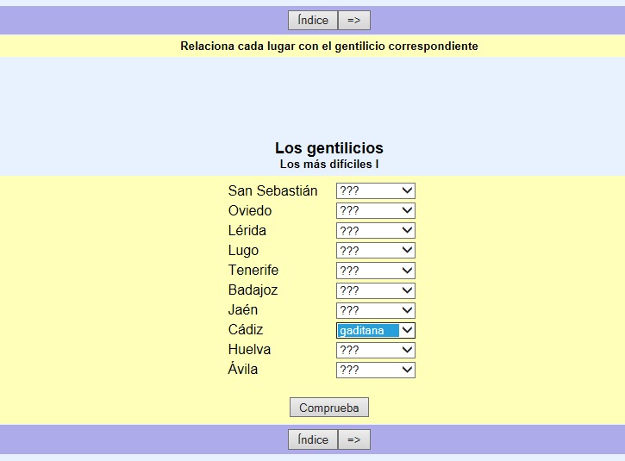
Task: Go to next exercise with the top => button
Action: (353, 21)
